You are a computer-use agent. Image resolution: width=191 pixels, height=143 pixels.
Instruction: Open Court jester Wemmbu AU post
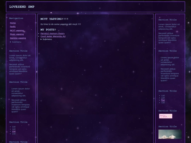(x=53, y=36)
